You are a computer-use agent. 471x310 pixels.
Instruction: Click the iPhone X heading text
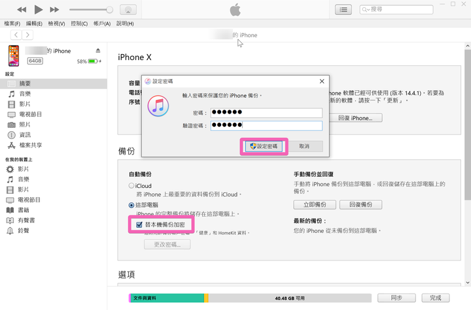click(x=135, y=57)
